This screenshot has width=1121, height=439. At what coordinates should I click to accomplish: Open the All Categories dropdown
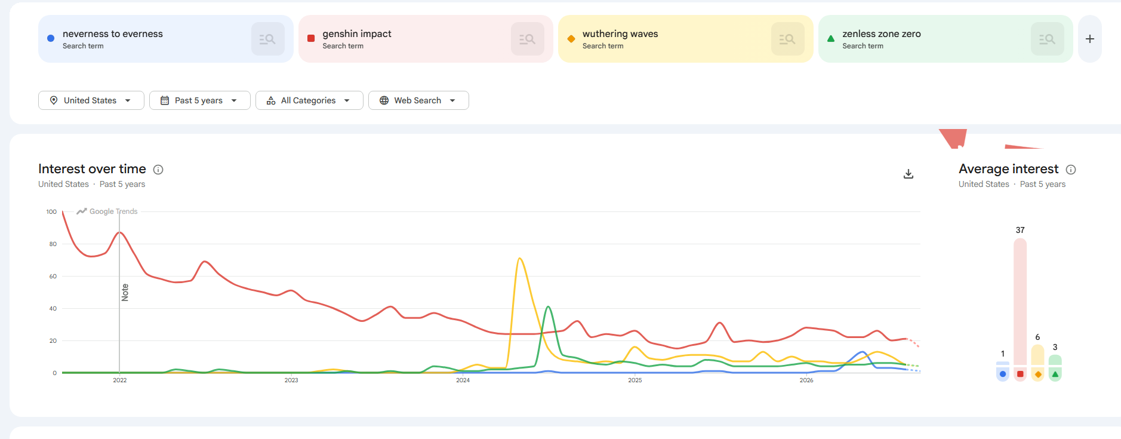click(309, 100)
